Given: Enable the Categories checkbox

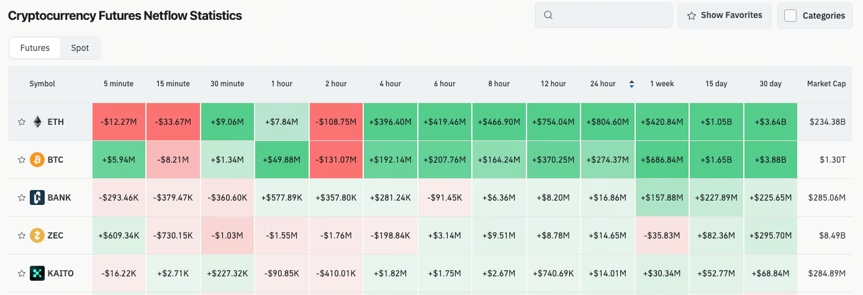Looking at the screenshot, I should click(790, 16).
